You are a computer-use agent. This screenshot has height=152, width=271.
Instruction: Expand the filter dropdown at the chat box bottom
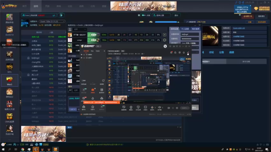(x=72, y=109)
